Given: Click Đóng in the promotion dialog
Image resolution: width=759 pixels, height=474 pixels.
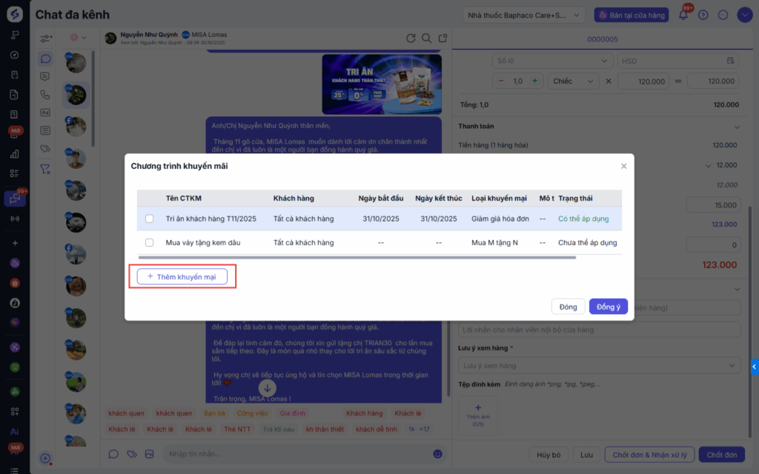Looking at the screenshot, I should point(568,307).
